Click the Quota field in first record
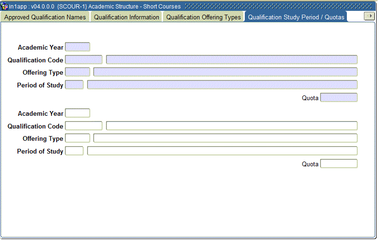This screenshot has height=240, width=379. [339, 98]
